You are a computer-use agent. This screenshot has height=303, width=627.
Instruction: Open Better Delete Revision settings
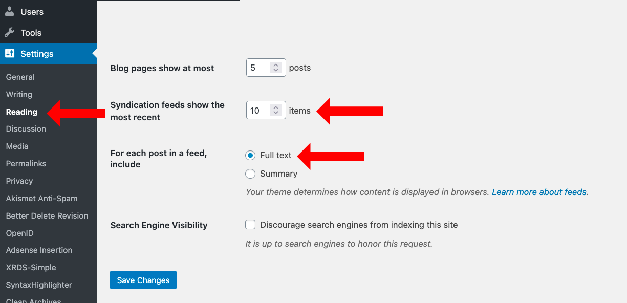click(47, 216)
